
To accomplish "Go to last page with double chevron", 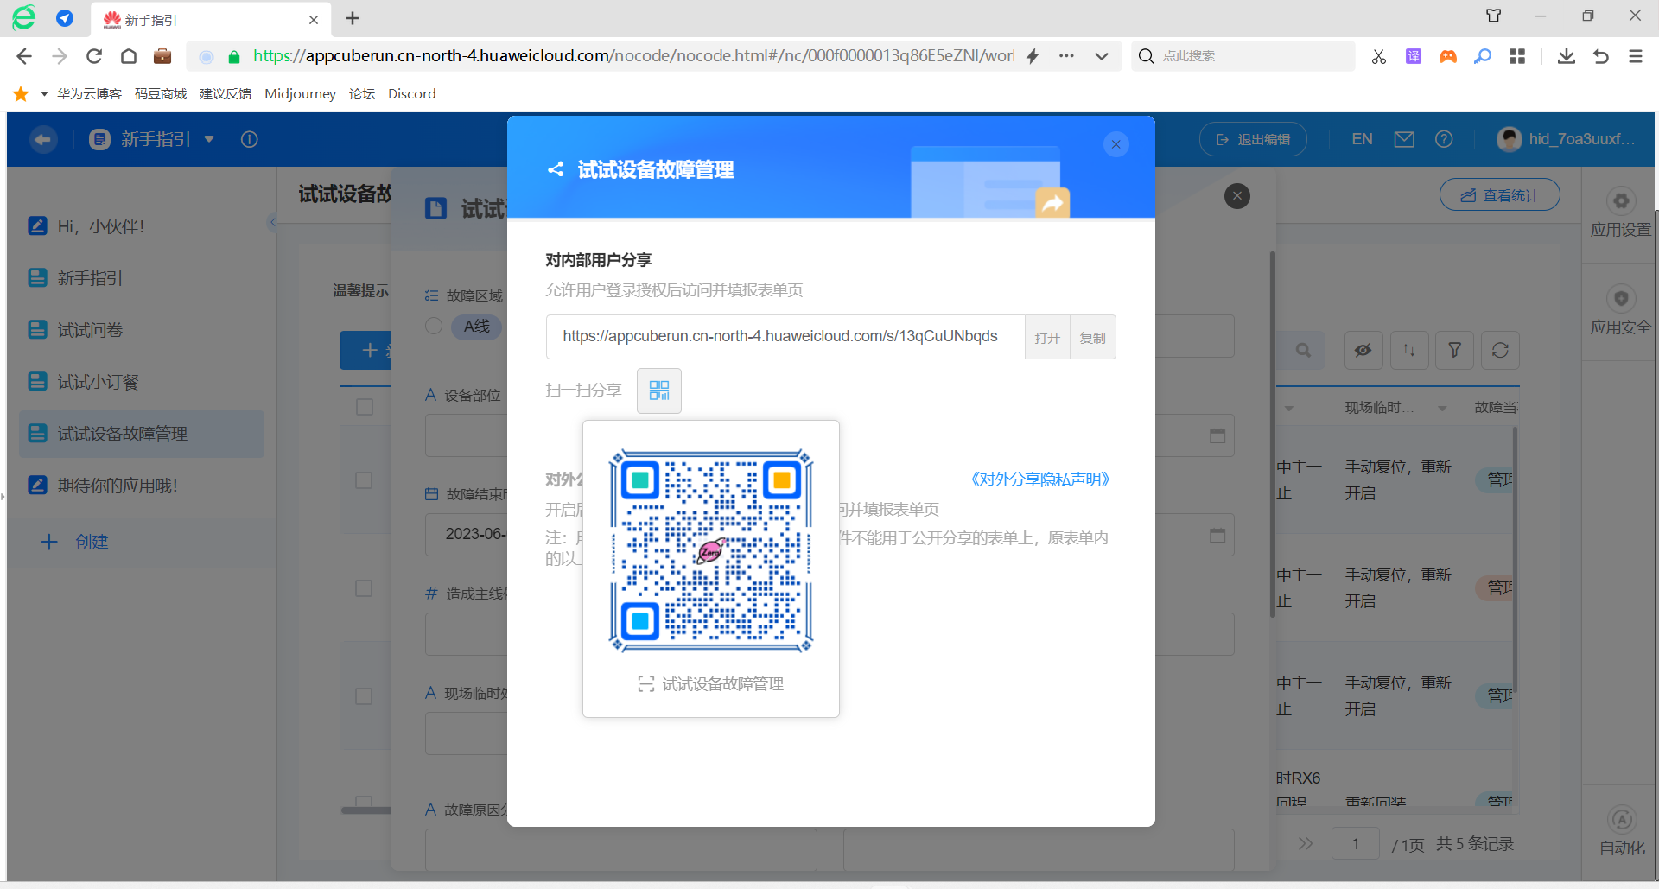I will [x=1305, y=843].
